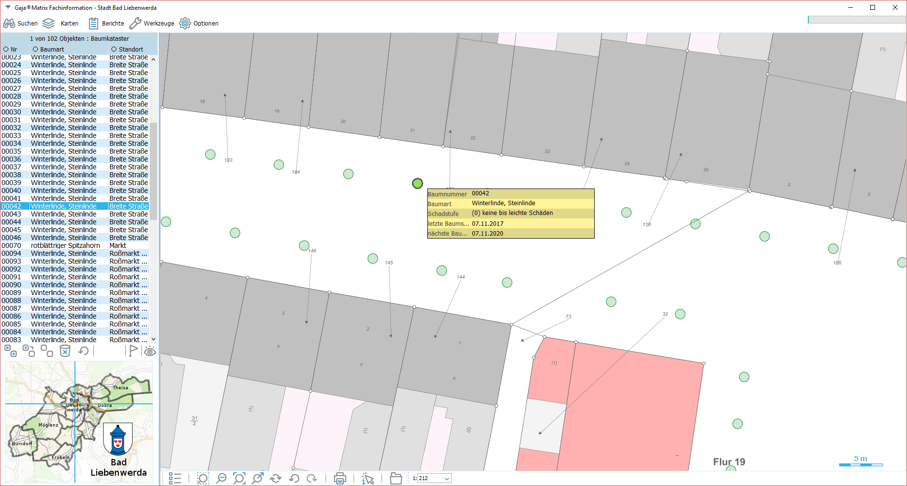
Task: Click the flag marker icon
Action: 133,351
